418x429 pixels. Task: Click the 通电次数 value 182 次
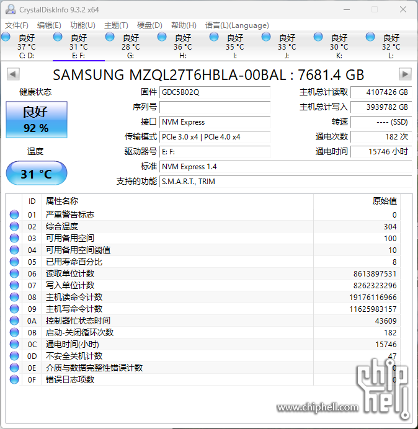pos(381,137)
